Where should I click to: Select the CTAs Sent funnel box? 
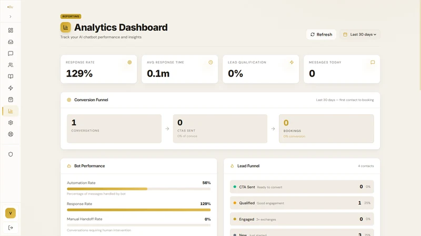[220, 128]
